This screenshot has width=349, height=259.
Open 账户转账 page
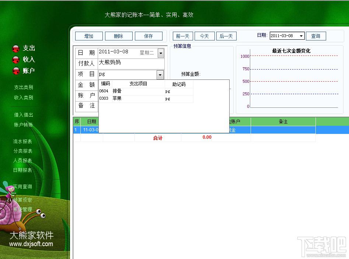click(24, 125)
